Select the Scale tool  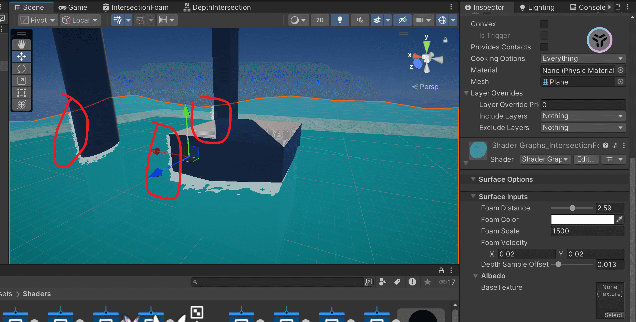(x=22, y=81)
